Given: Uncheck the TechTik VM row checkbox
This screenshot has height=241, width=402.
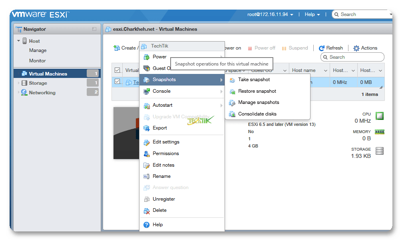Looking at the screenshot, I should (117, 82).
